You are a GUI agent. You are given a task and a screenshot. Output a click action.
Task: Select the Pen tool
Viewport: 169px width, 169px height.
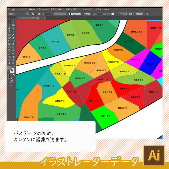click(10, 28)
